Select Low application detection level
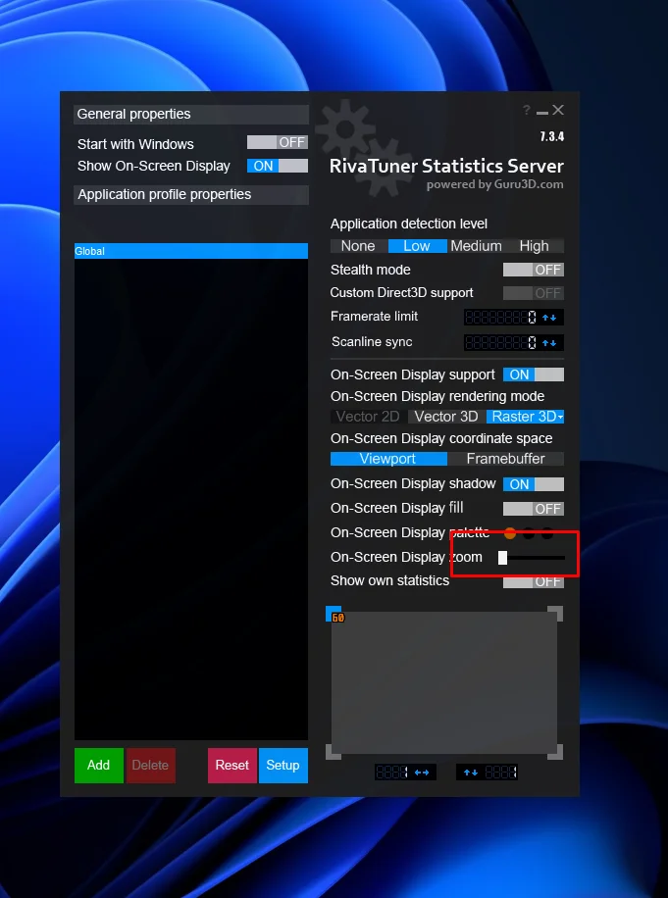The image size is (668, 898). click(x=417, y=246)
